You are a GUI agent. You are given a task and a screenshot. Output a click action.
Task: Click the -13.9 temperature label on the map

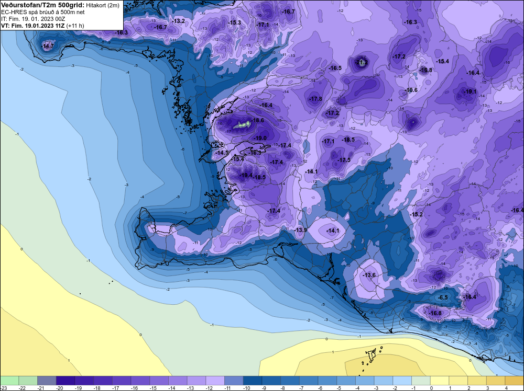pos(300,230)
